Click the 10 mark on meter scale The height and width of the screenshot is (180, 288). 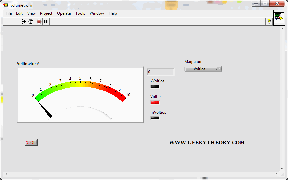click(128, 95)
